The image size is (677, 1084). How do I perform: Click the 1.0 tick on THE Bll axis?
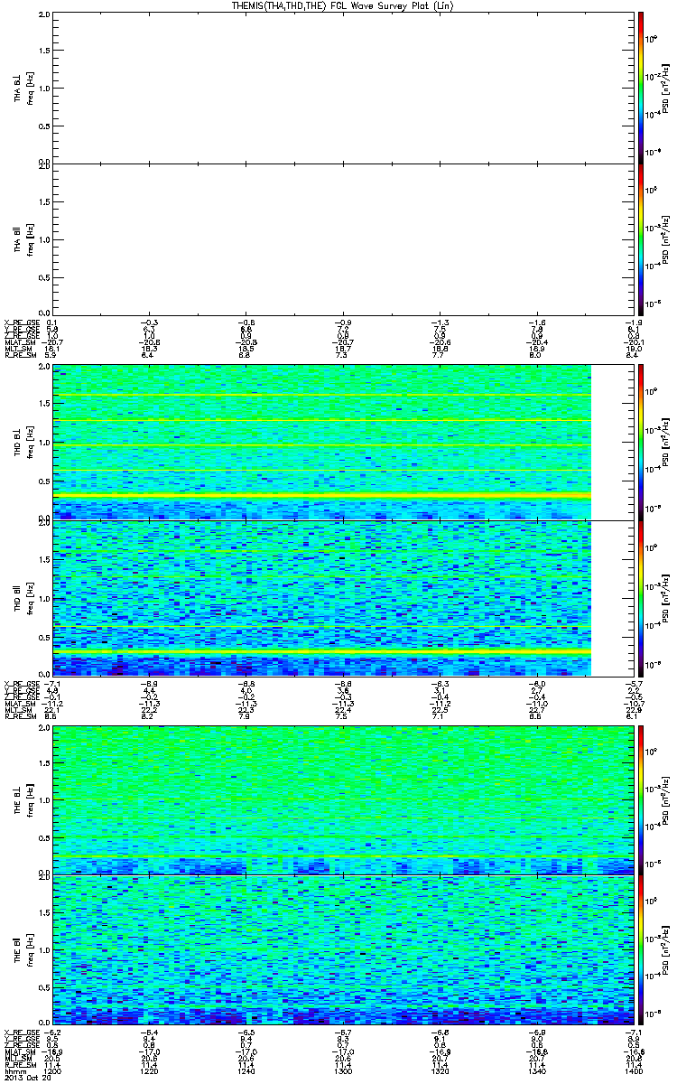(45, 950)
